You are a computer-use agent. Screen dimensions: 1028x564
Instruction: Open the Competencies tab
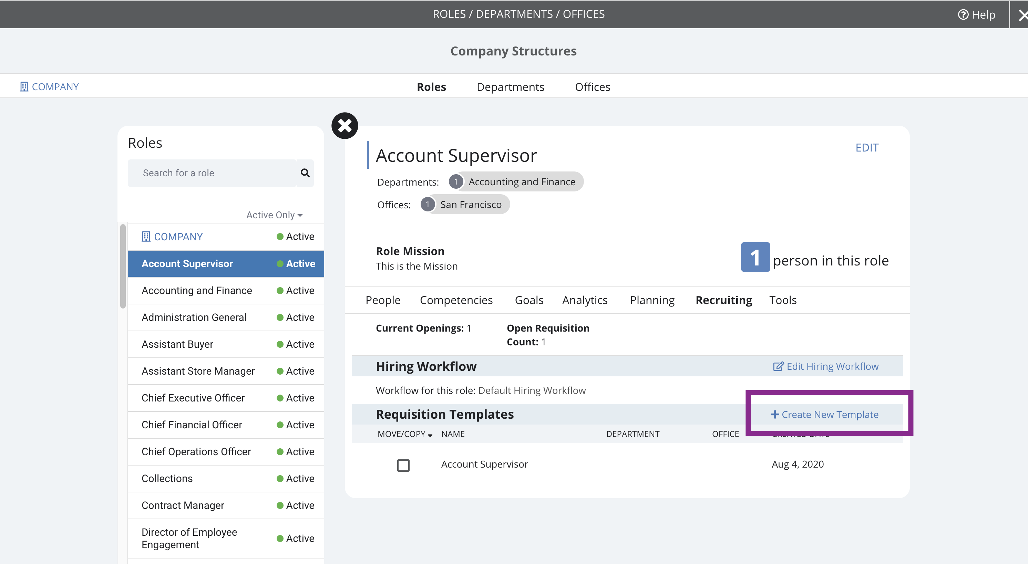pos(456,300)
